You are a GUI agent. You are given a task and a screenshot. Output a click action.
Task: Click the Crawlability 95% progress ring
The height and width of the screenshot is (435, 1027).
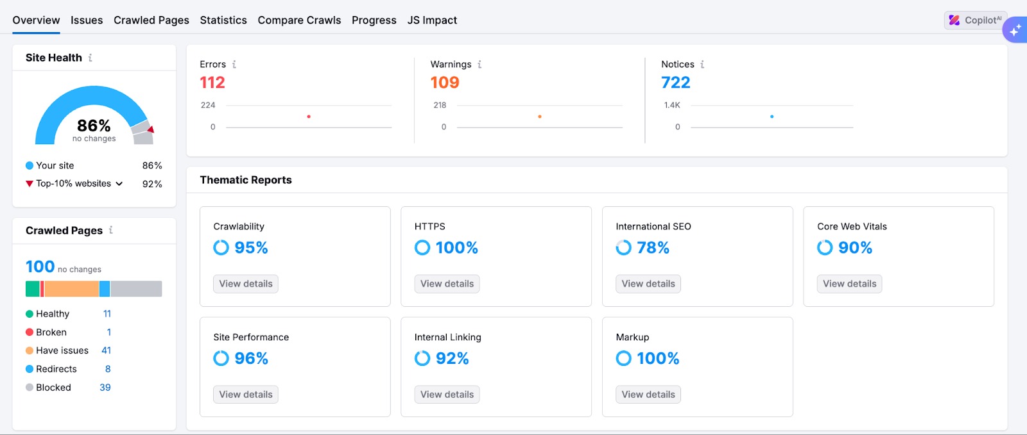click(221, 248)
